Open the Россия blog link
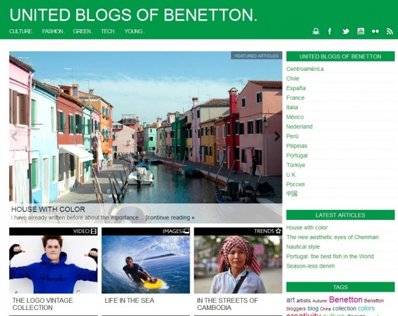This screenshot has width=398, height=316. tap(295, 184)
